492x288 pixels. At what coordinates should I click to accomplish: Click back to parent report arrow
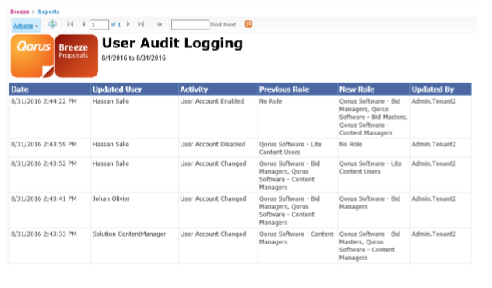click(160, 24)
